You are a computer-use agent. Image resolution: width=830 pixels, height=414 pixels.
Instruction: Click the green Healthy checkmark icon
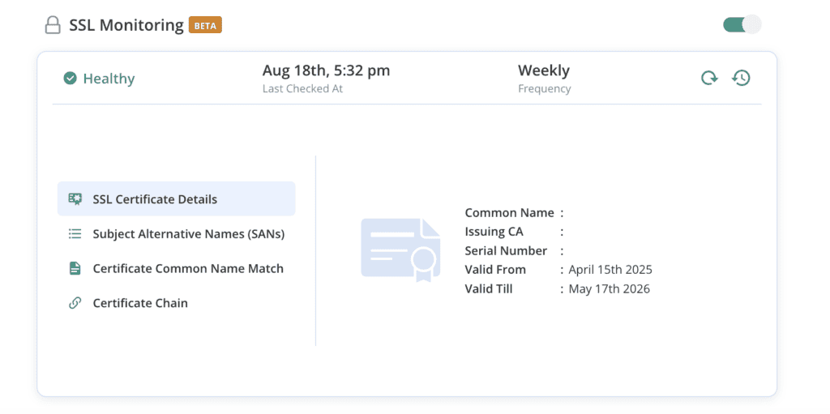pos(70,79)
